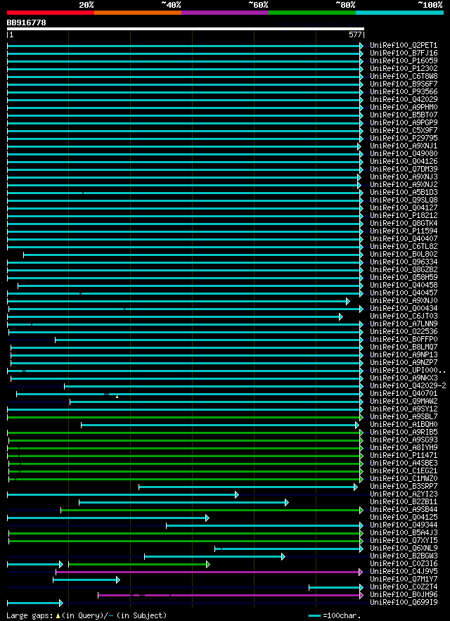Click the 100char scale bar in the footer

coord(315,616)
